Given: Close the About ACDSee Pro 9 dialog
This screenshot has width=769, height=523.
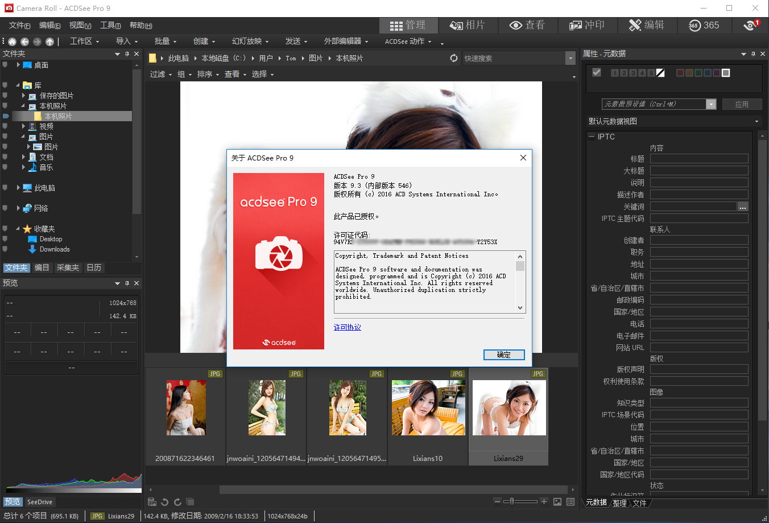Looking at the screenshot, I should pos(523,158).
